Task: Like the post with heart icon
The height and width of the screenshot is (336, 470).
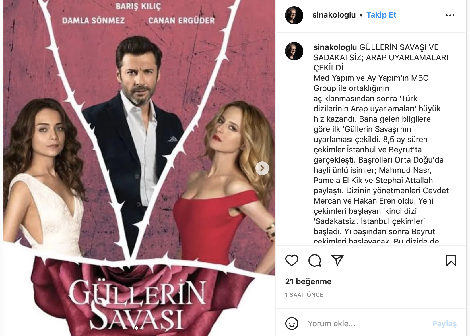Action: coord(292,260)
